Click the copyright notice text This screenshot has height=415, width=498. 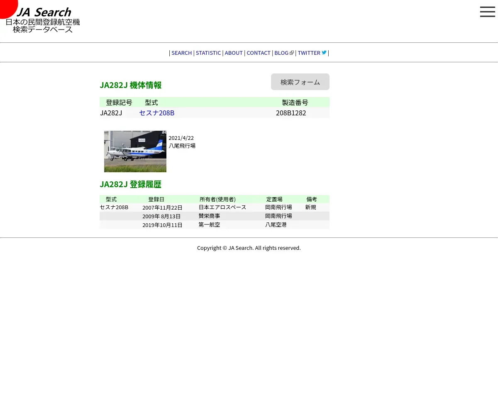click(x=249, y=248)
